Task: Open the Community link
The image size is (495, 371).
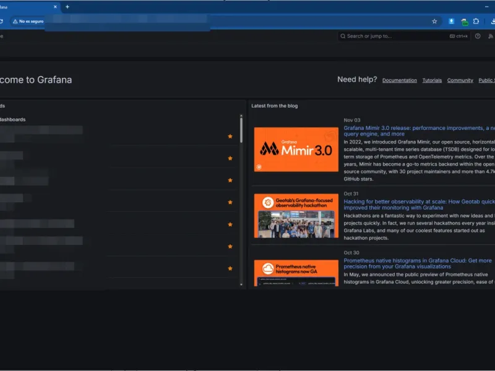Action: pos(460,80)
